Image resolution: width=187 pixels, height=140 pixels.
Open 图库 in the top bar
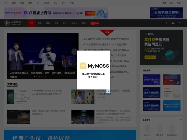14,3
